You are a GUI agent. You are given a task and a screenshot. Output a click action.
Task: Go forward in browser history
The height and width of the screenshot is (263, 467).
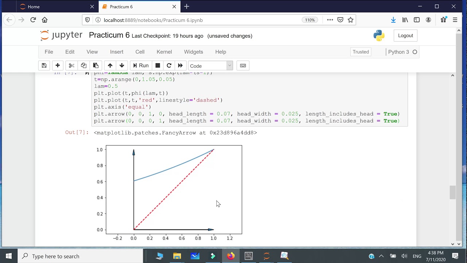(x=21, y=20)
